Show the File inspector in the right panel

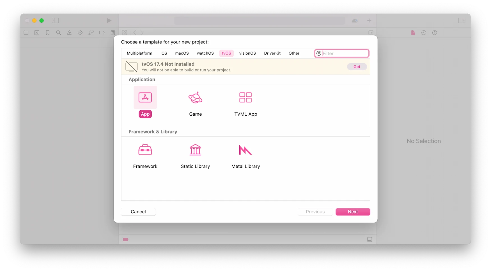click(413, 33)
